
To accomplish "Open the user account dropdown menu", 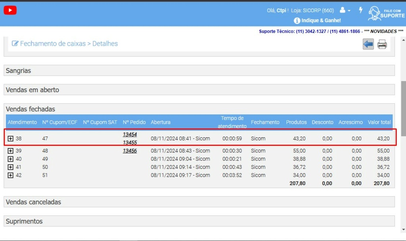I will (345, 10).
